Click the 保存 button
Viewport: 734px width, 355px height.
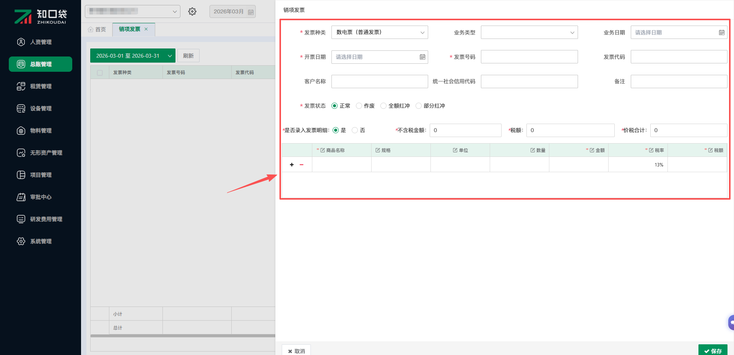pyautogui.click(x=713, y=351)
